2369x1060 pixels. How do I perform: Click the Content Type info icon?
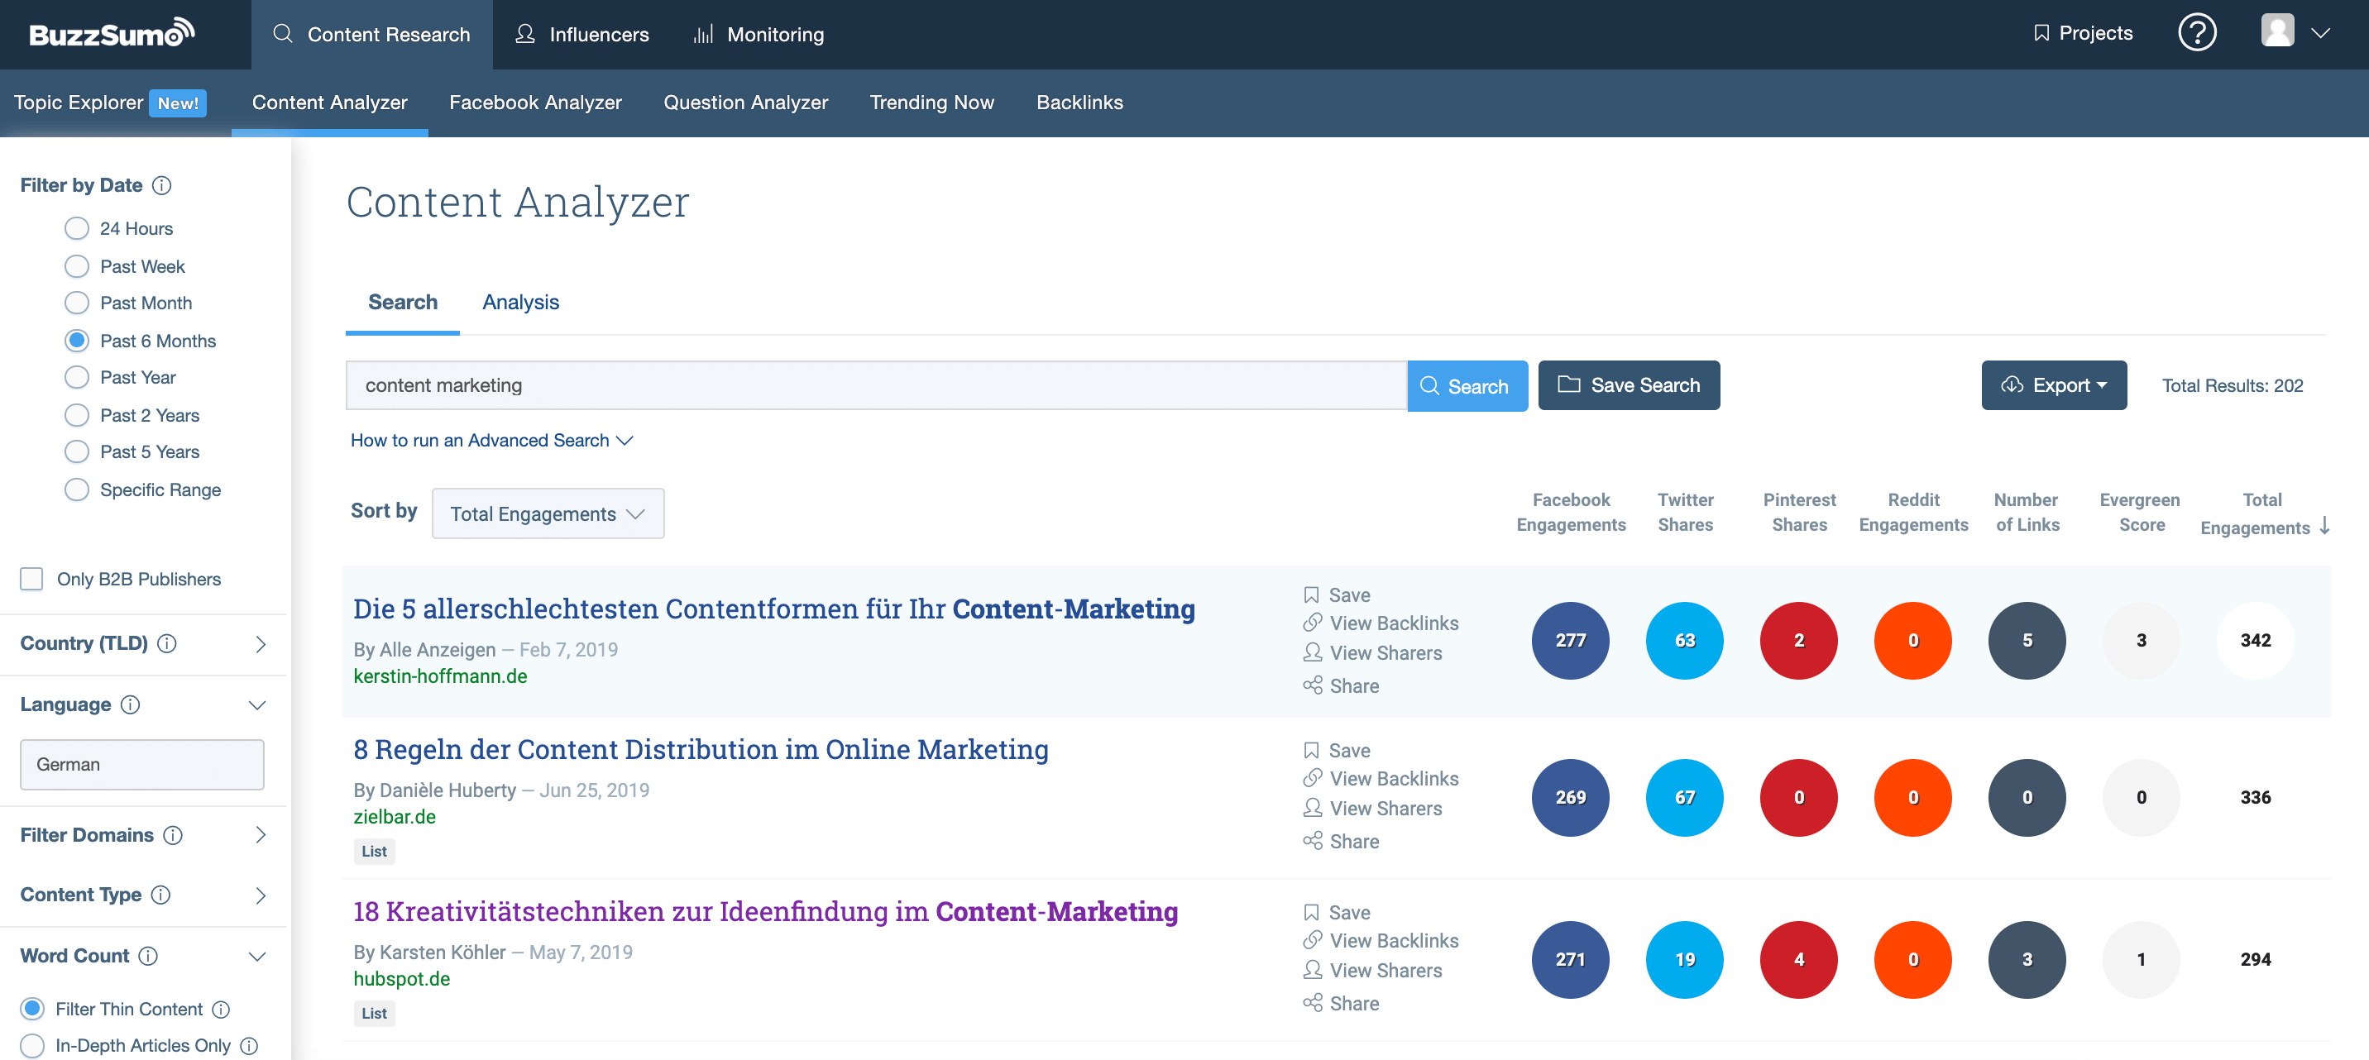[161, 895]
